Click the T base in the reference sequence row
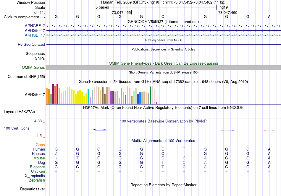The image size is (281, 196). coord(184,17)
